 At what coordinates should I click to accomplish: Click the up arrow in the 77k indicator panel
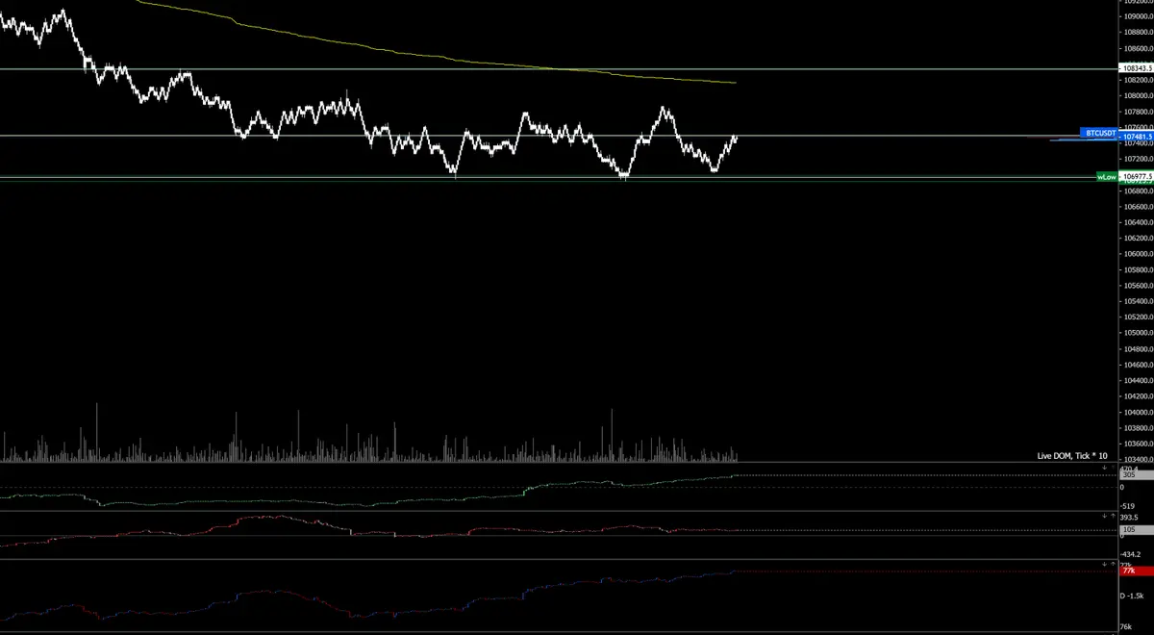pos(1114,564)
